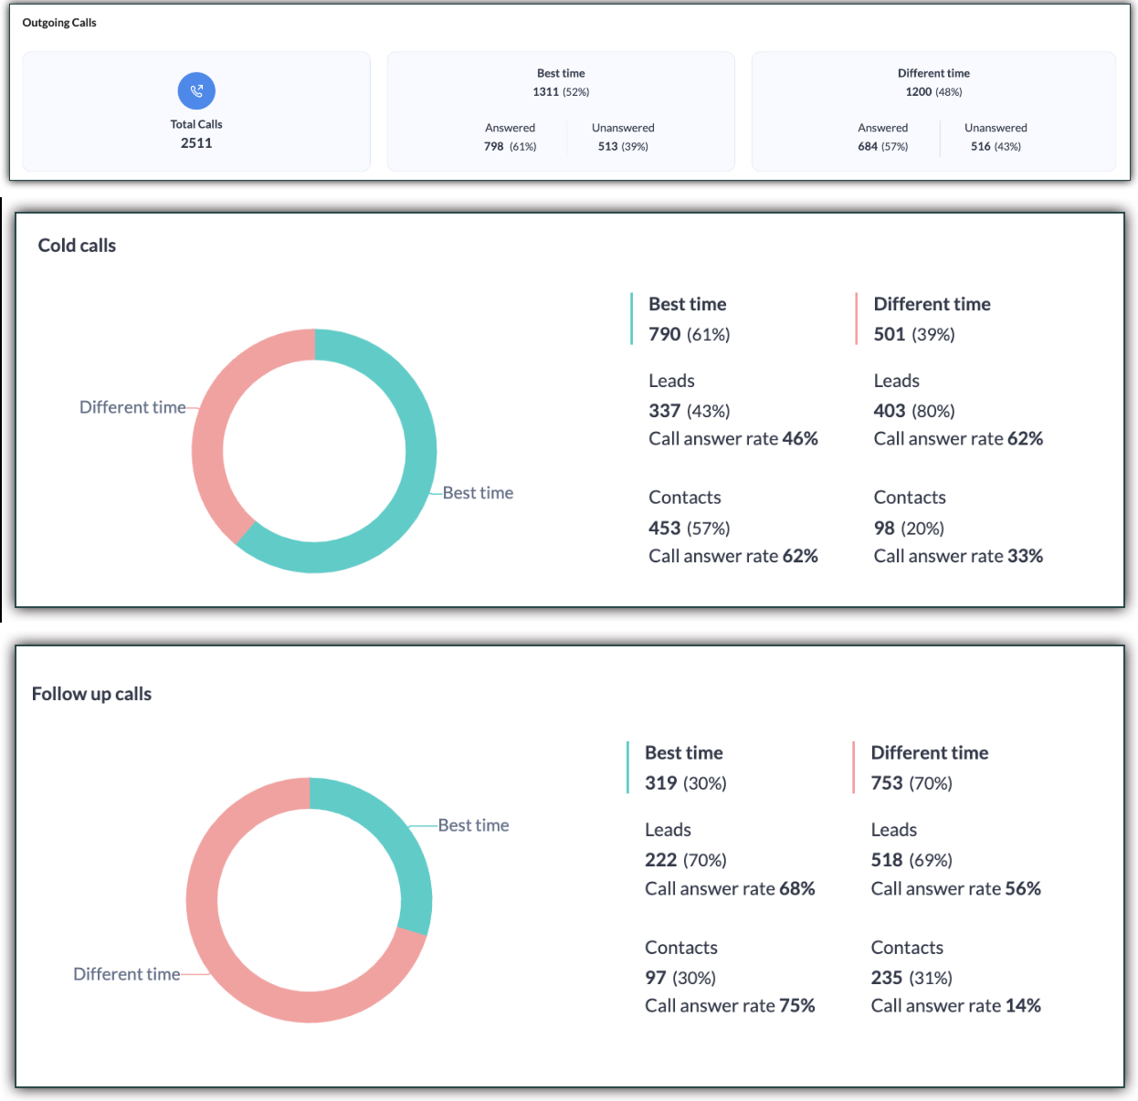Open the 513 Unanswered calls under Best time
Viewport: 1138px width, 1101px height.
(607, 147)
